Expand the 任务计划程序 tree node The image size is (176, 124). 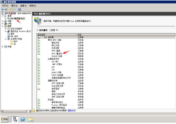(6, 29)
